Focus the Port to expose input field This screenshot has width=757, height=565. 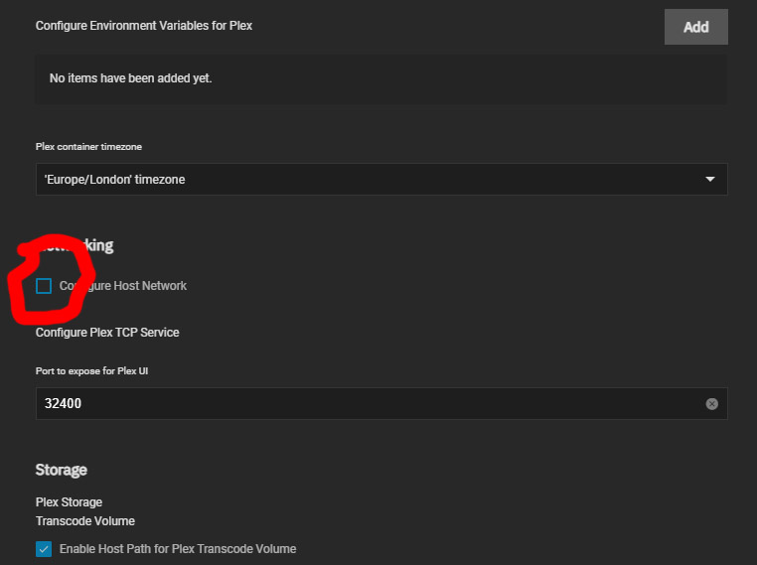[x=368, y=404]
